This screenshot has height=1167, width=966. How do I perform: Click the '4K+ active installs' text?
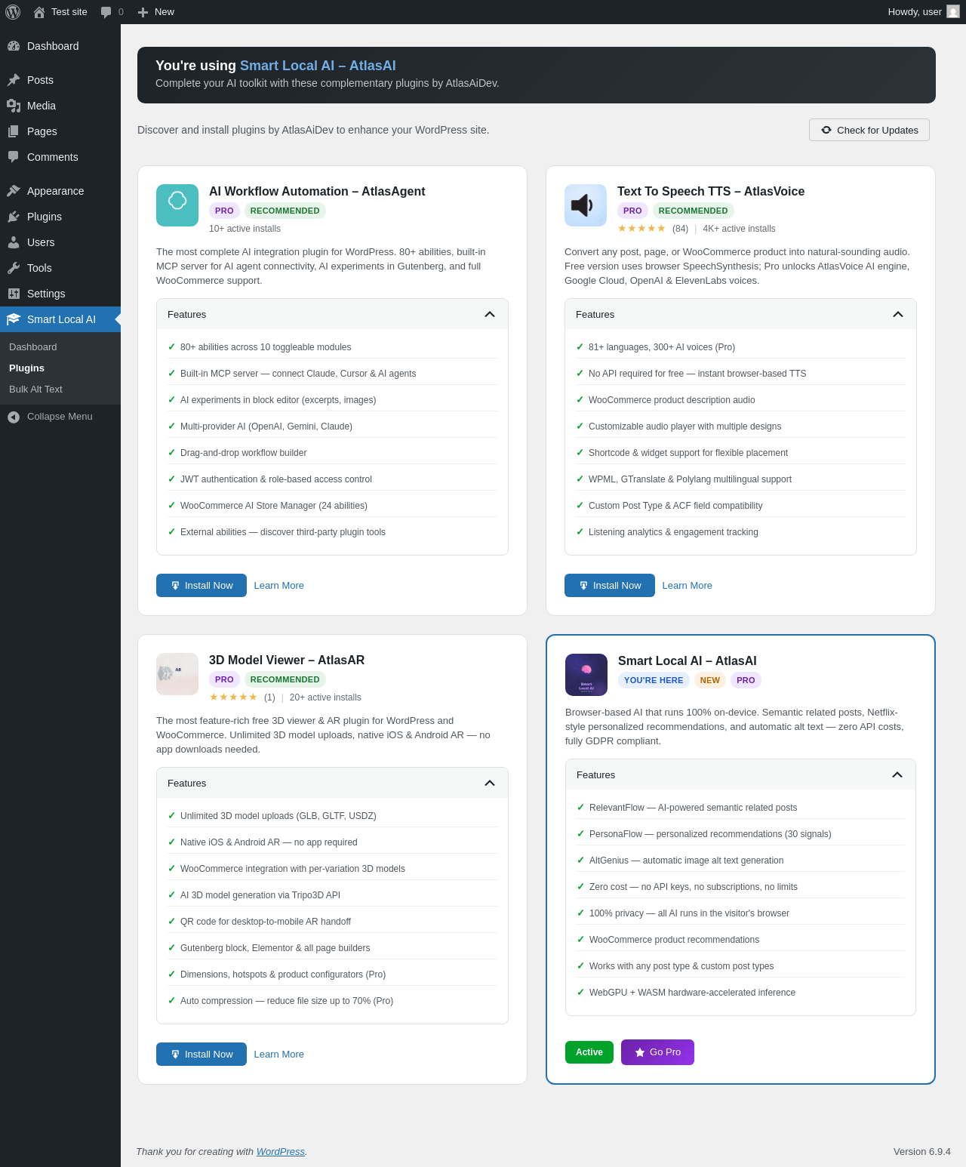[739, 229]
